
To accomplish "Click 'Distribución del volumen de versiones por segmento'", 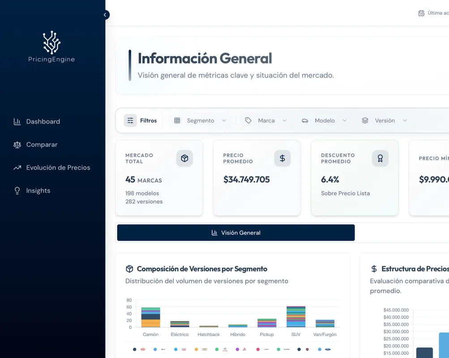I will [x=207, y=281].
